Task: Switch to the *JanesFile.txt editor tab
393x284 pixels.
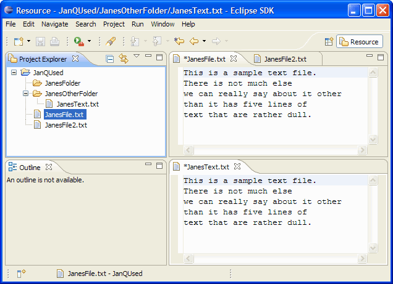Action: tap(205, 59)
